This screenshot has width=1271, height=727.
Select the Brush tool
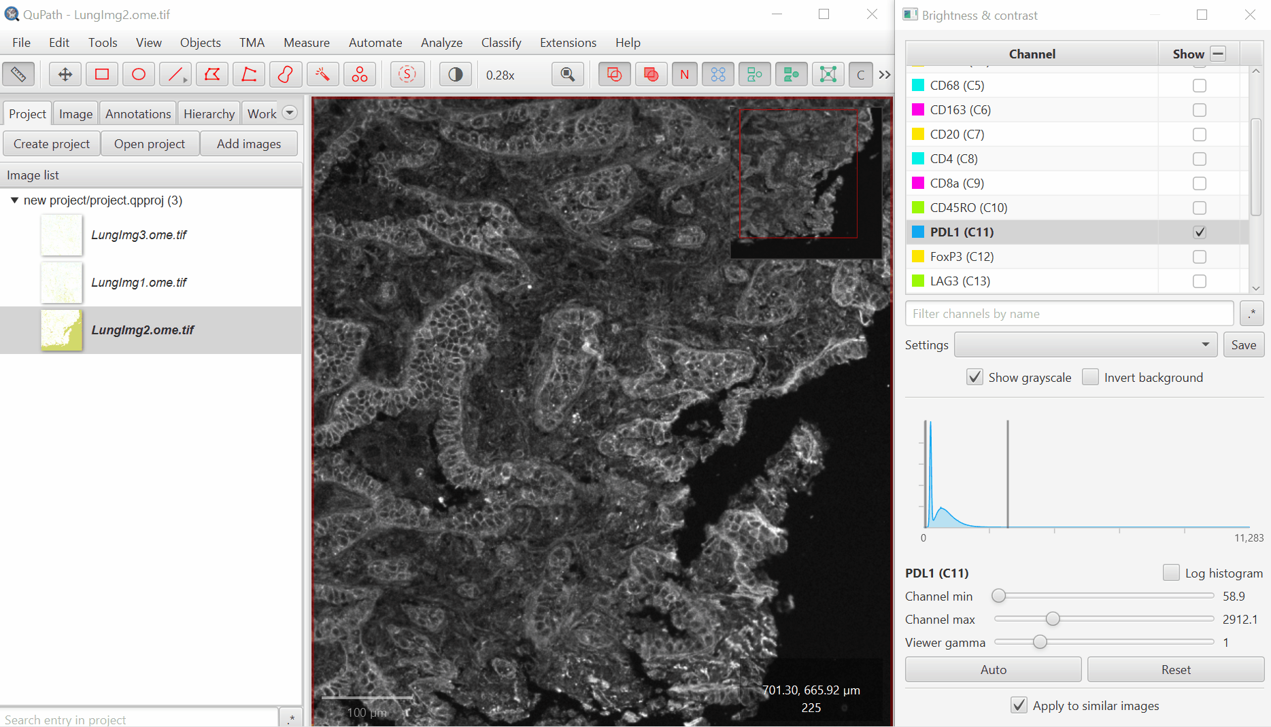click(286, 75)
